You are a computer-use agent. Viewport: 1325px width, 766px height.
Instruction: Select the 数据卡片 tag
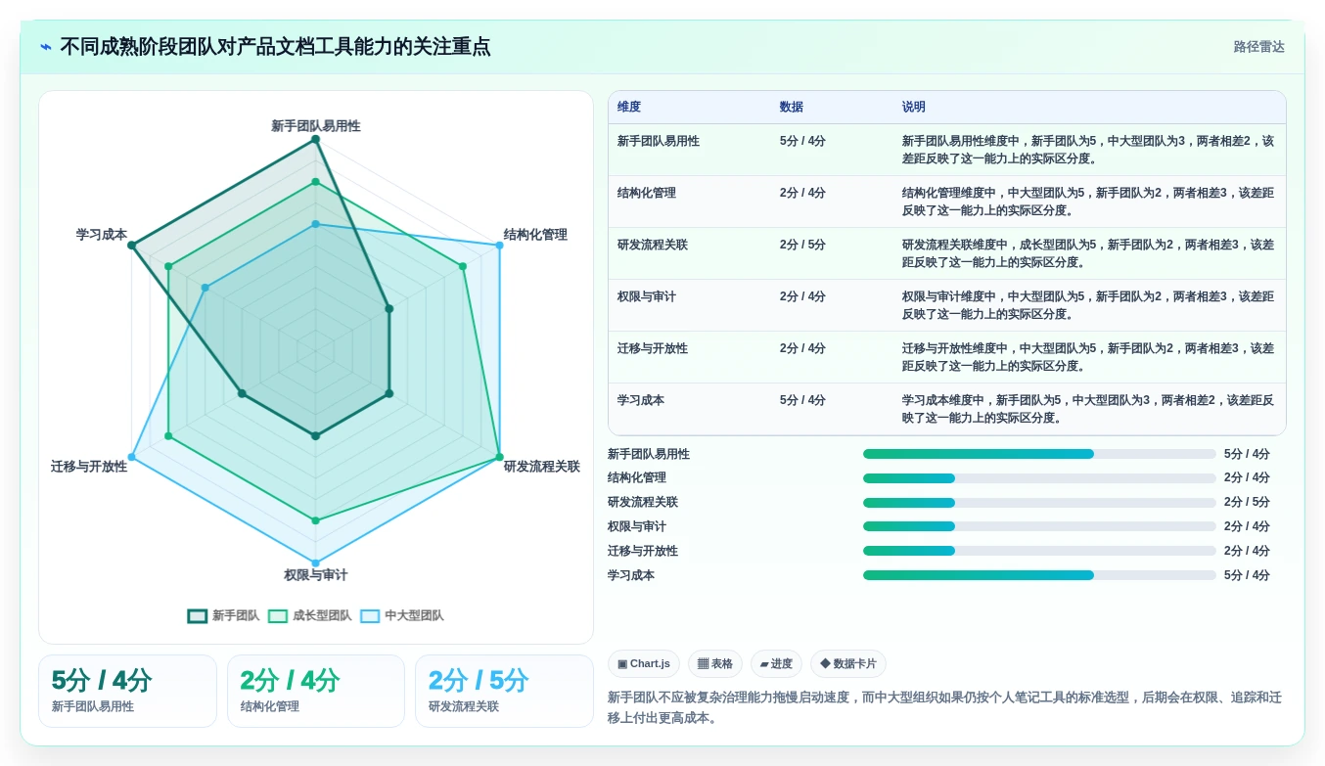tap(848, 664)
